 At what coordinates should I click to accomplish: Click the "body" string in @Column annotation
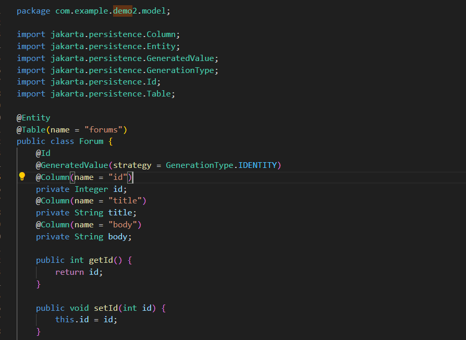pyautogui.click(x=122, y=225)
